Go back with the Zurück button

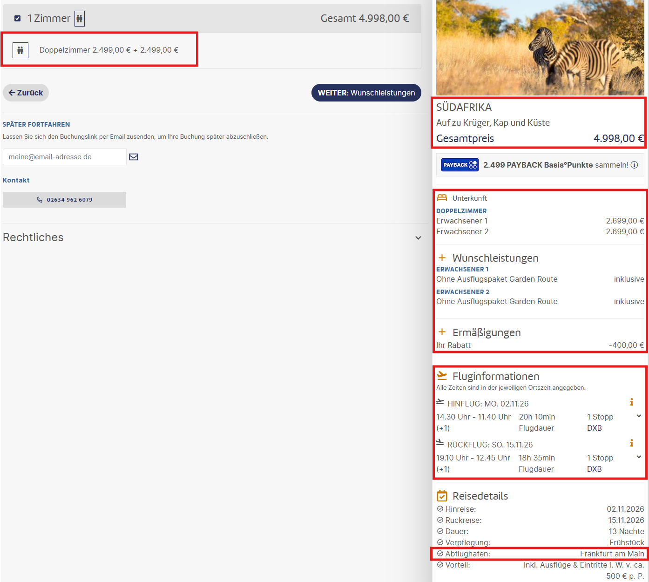pyautogui.click(x=26, y=93)
